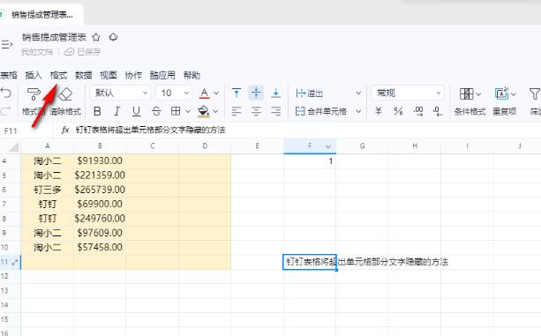541x336 pixels.
Task: Click the redo arrow icon
Action: pos(6,111)
